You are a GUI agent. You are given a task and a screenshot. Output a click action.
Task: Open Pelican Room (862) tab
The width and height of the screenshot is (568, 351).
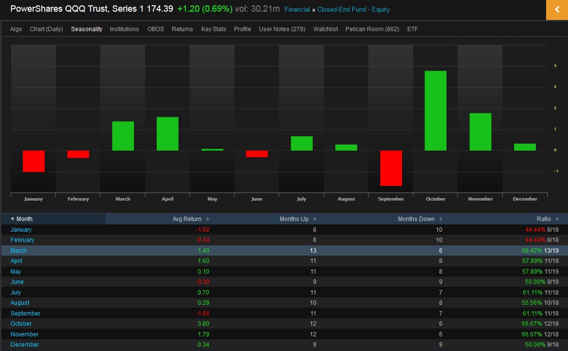(x=372, y=29)
